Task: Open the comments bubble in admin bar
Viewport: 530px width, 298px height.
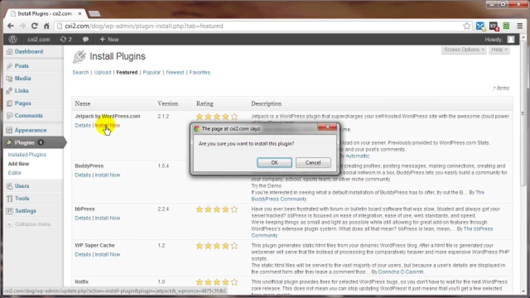Action: tap(86, 39)
